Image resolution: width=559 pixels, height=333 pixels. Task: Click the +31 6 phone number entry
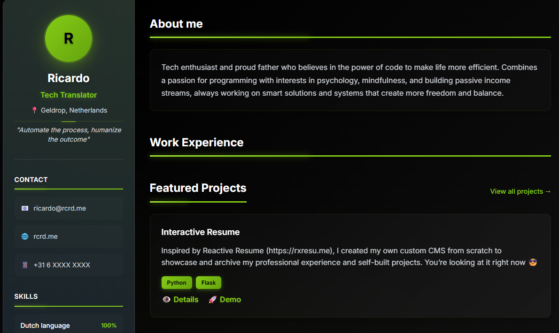tap(62, 265)
